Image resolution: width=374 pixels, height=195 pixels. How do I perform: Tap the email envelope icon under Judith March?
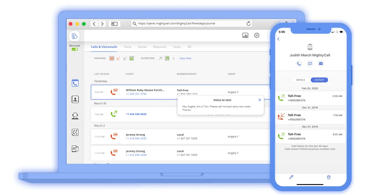pos(321,63)
